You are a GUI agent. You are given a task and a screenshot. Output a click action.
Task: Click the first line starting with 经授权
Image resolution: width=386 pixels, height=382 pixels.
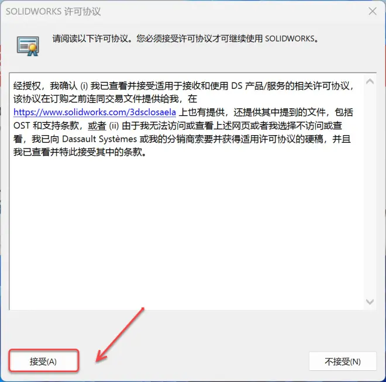[184, 86]
